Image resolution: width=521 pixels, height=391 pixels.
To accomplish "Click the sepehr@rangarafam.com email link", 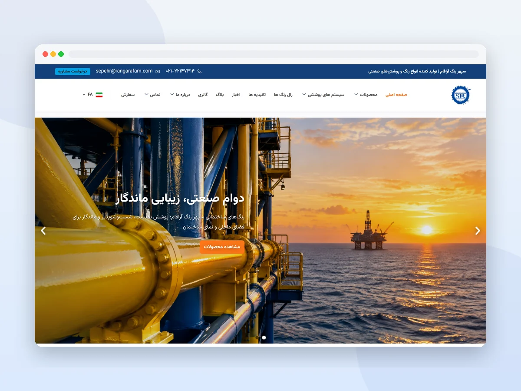I will click(x=124, y=71).
